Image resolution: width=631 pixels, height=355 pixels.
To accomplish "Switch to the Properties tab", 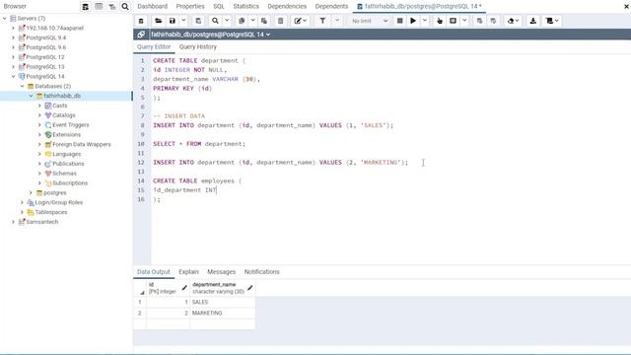I will coord(190,7).
